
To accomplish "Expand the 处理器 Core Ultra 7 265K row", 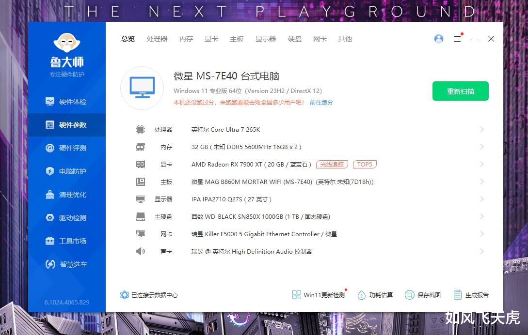I will [481, 129].
